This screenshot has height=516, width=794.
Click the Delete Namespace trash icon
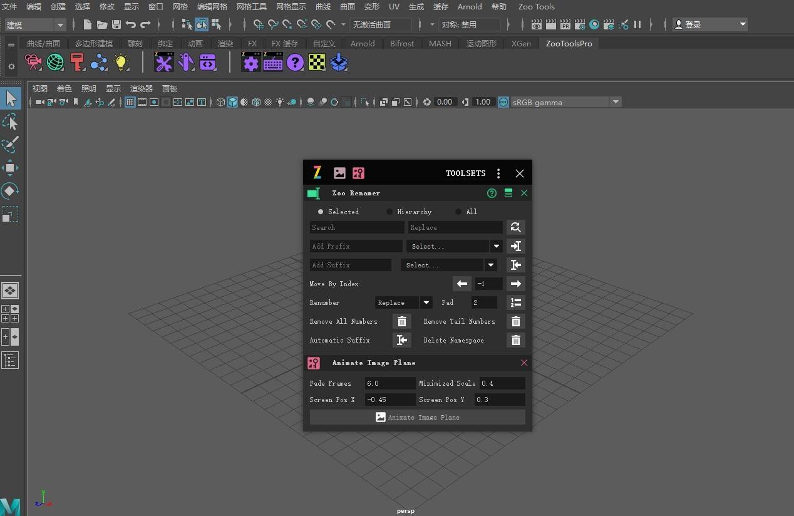[x=515, y=340]
